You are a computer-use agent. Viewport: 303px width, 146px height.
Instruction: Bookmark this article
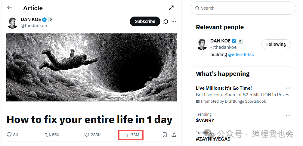[x=165, y=135]
